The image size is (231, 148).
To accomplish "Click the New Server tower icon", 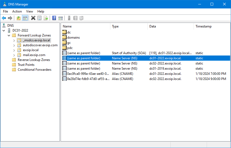I will 69,18.
